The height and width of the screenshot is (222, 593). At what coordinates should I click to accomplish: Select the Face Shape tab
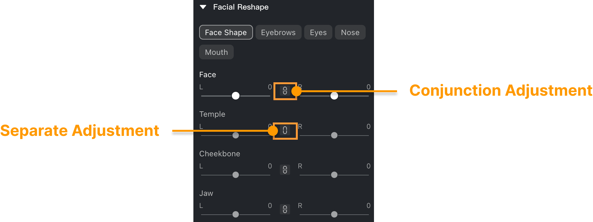(226, 33)
